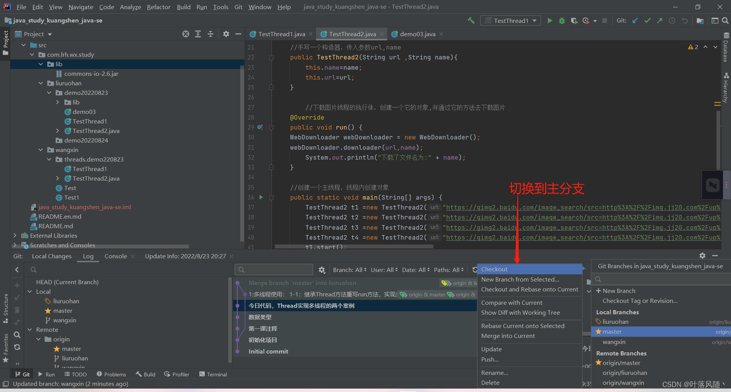The width and height of the screenshot is (731, 392).
Task: Click back arrow in Git log branches pane
Action: tap(17, 270)
